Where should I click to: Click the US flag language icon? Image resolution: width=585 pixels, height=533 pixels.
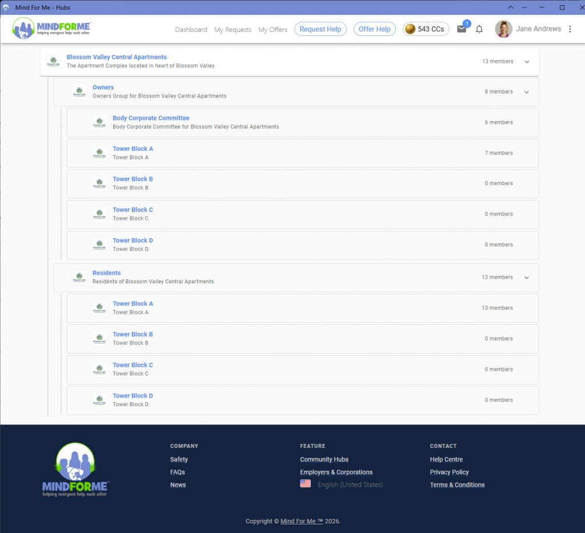[305, 483]
